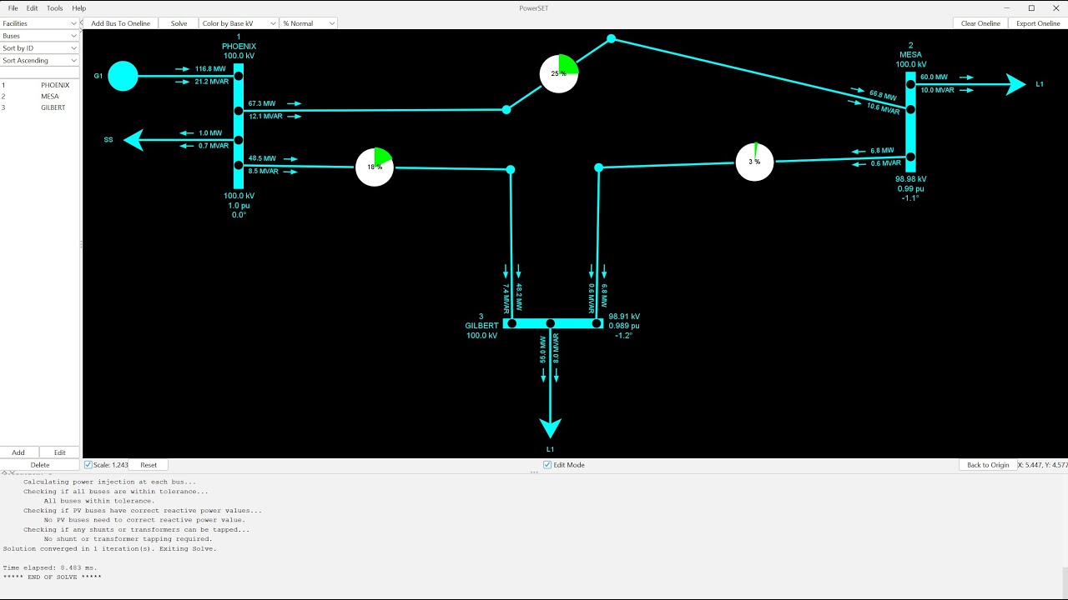Click the bend node on Mesa-Gilbert line

[x=598, y=167]
